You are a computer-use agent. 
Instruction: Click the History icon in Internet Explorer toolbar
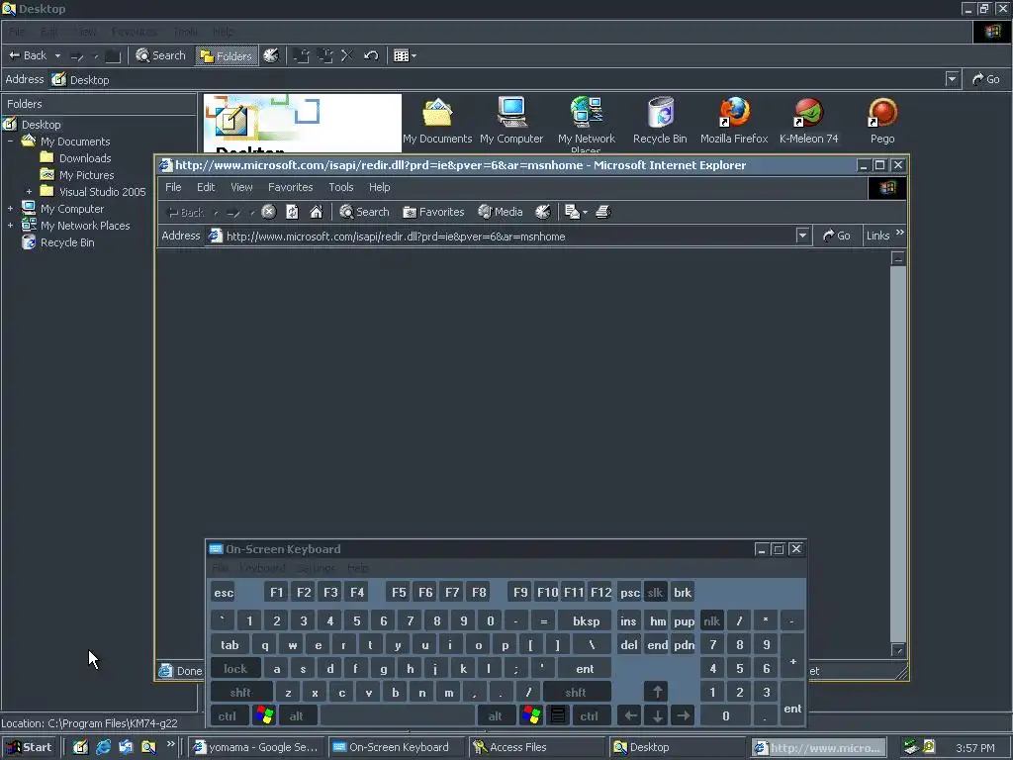543,212
